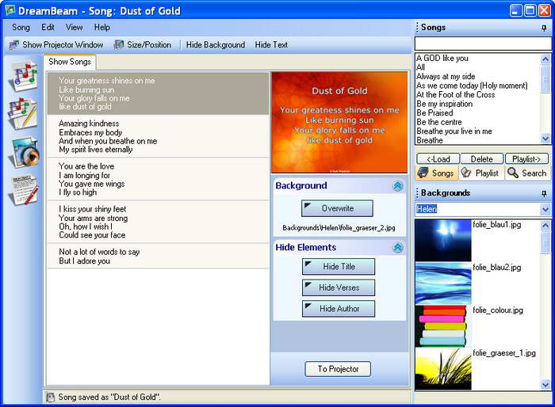Viewport: 555px width, 407px height.
Task: Open the text tool sidebar icon with red pen
Action: (x=25, y=190)
